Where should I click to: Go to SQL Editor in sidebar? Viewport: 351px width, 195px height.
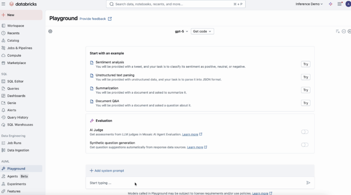pos(15,81)
